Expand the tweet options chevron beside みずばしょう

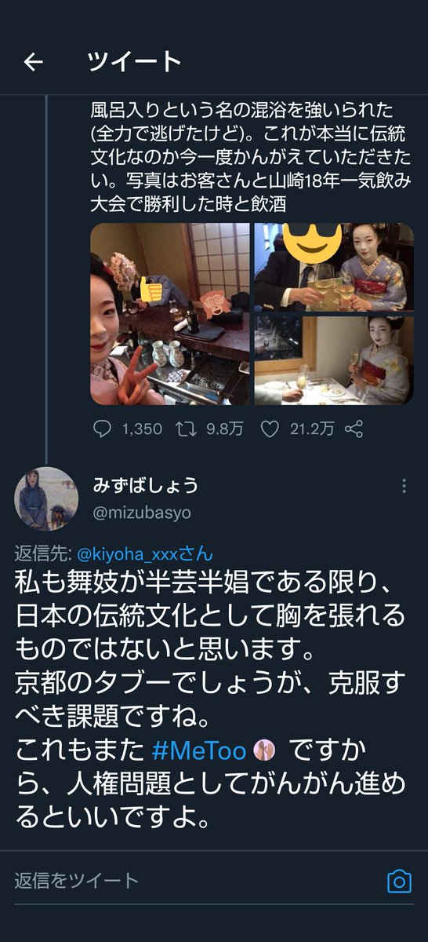403,486
